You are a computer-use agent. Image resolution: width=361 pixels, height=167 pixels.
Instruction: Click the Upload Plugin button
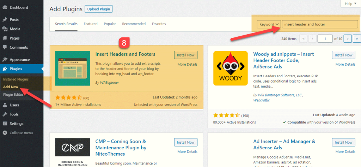[99, 9]
